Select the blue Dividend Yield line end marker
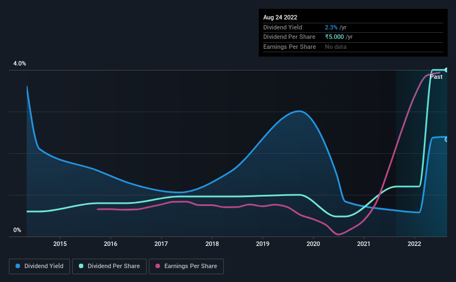This screenshot has width=456, height=282. click(447, 139)
